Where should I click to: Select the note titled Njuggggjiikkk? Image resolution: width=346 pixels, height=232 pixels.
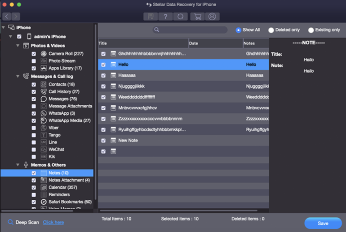(x=183, y=86)
